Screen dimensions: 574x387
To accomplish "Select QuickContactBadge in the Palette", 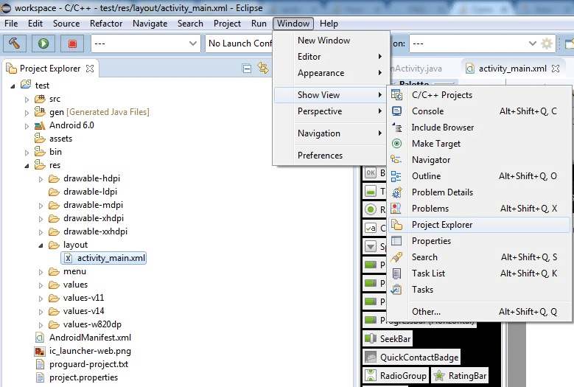I will click(411, 358).
